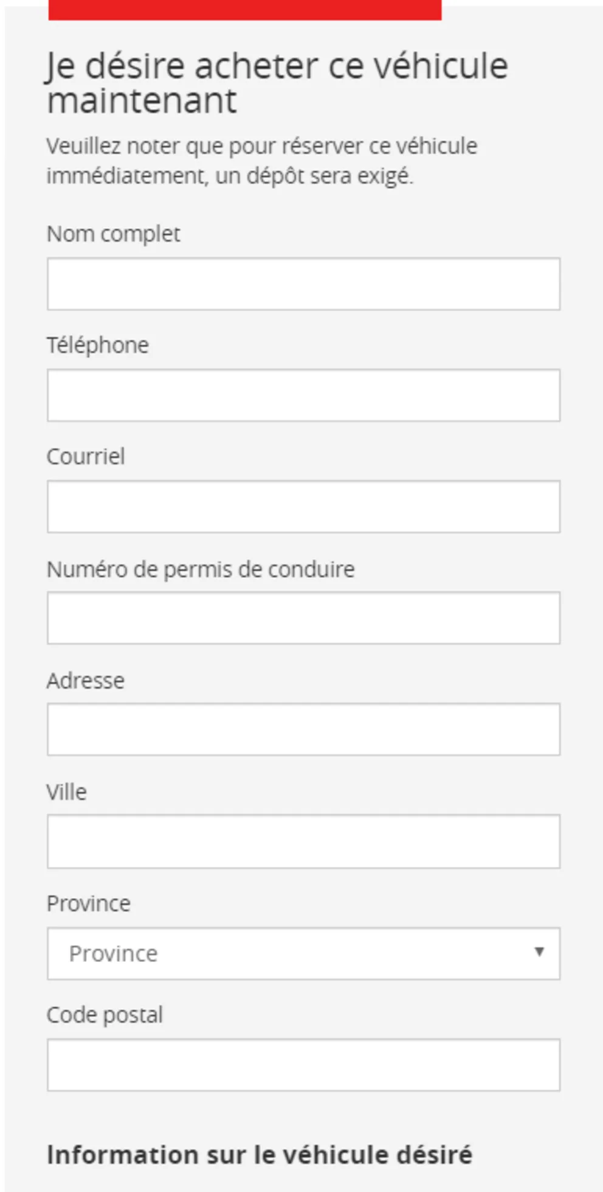
Task: Select the Code postal input field
Action: click(303, 1065)
